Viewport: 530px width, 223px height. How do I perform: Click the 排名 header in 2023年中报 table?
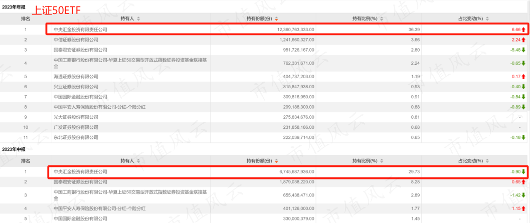pyautogui.click(x=26, y=161)
